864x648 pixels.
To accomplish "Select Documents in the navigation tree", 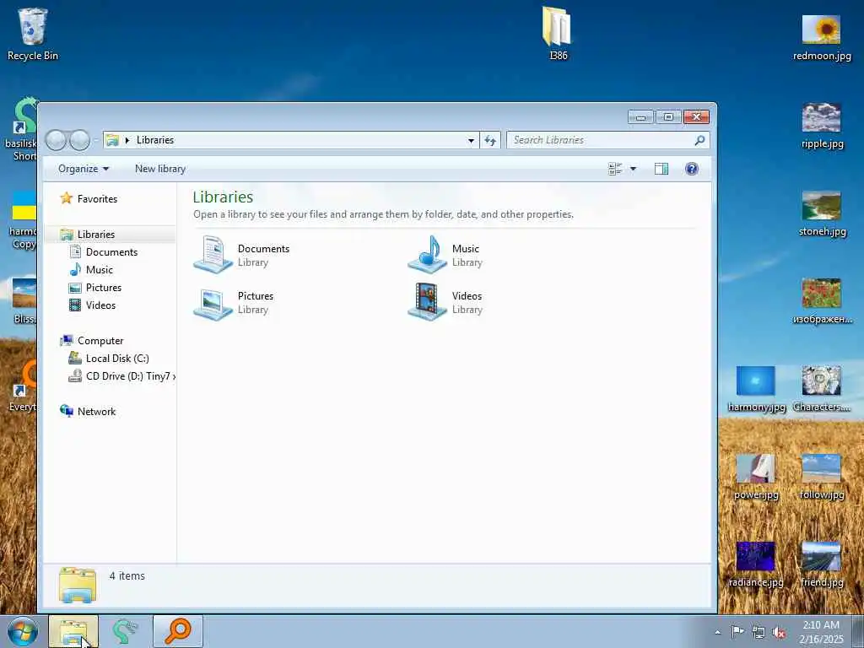I will 103,251.
